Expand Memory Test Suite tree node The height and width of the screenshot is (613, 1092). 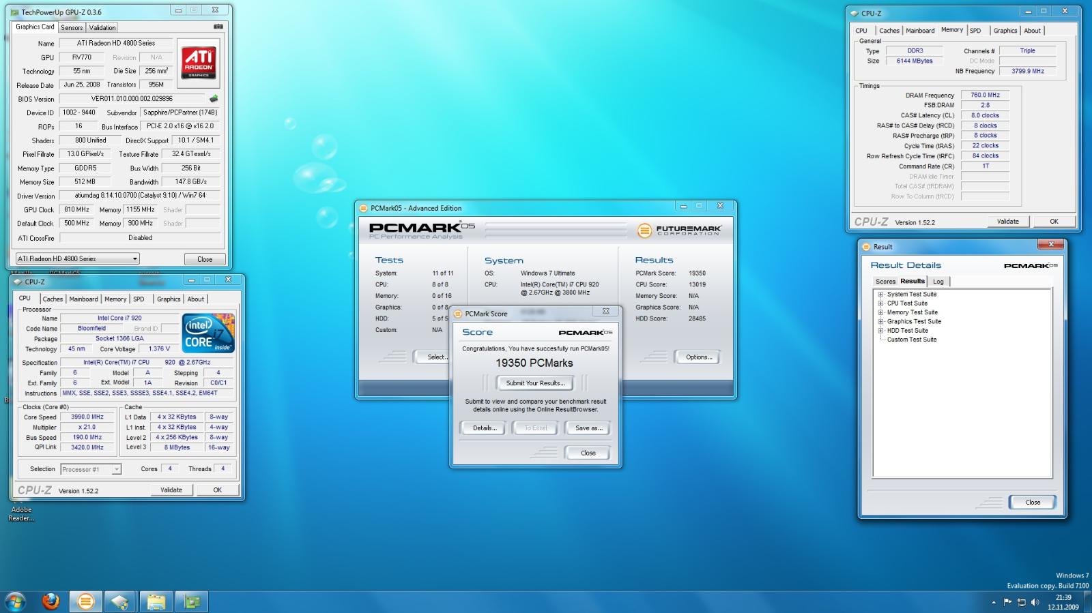pos(880,312)
